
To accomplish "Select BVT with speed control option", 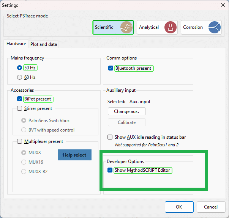I will point(24,130).
